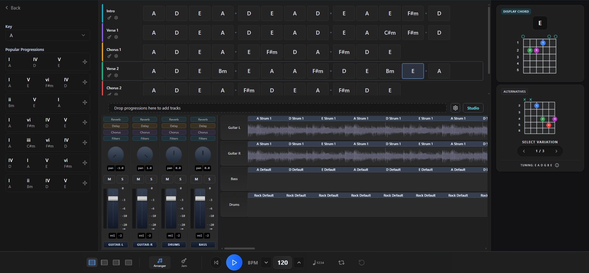Click the GUITAR-L volume fader
589x273 pixels.
point(113,198)
